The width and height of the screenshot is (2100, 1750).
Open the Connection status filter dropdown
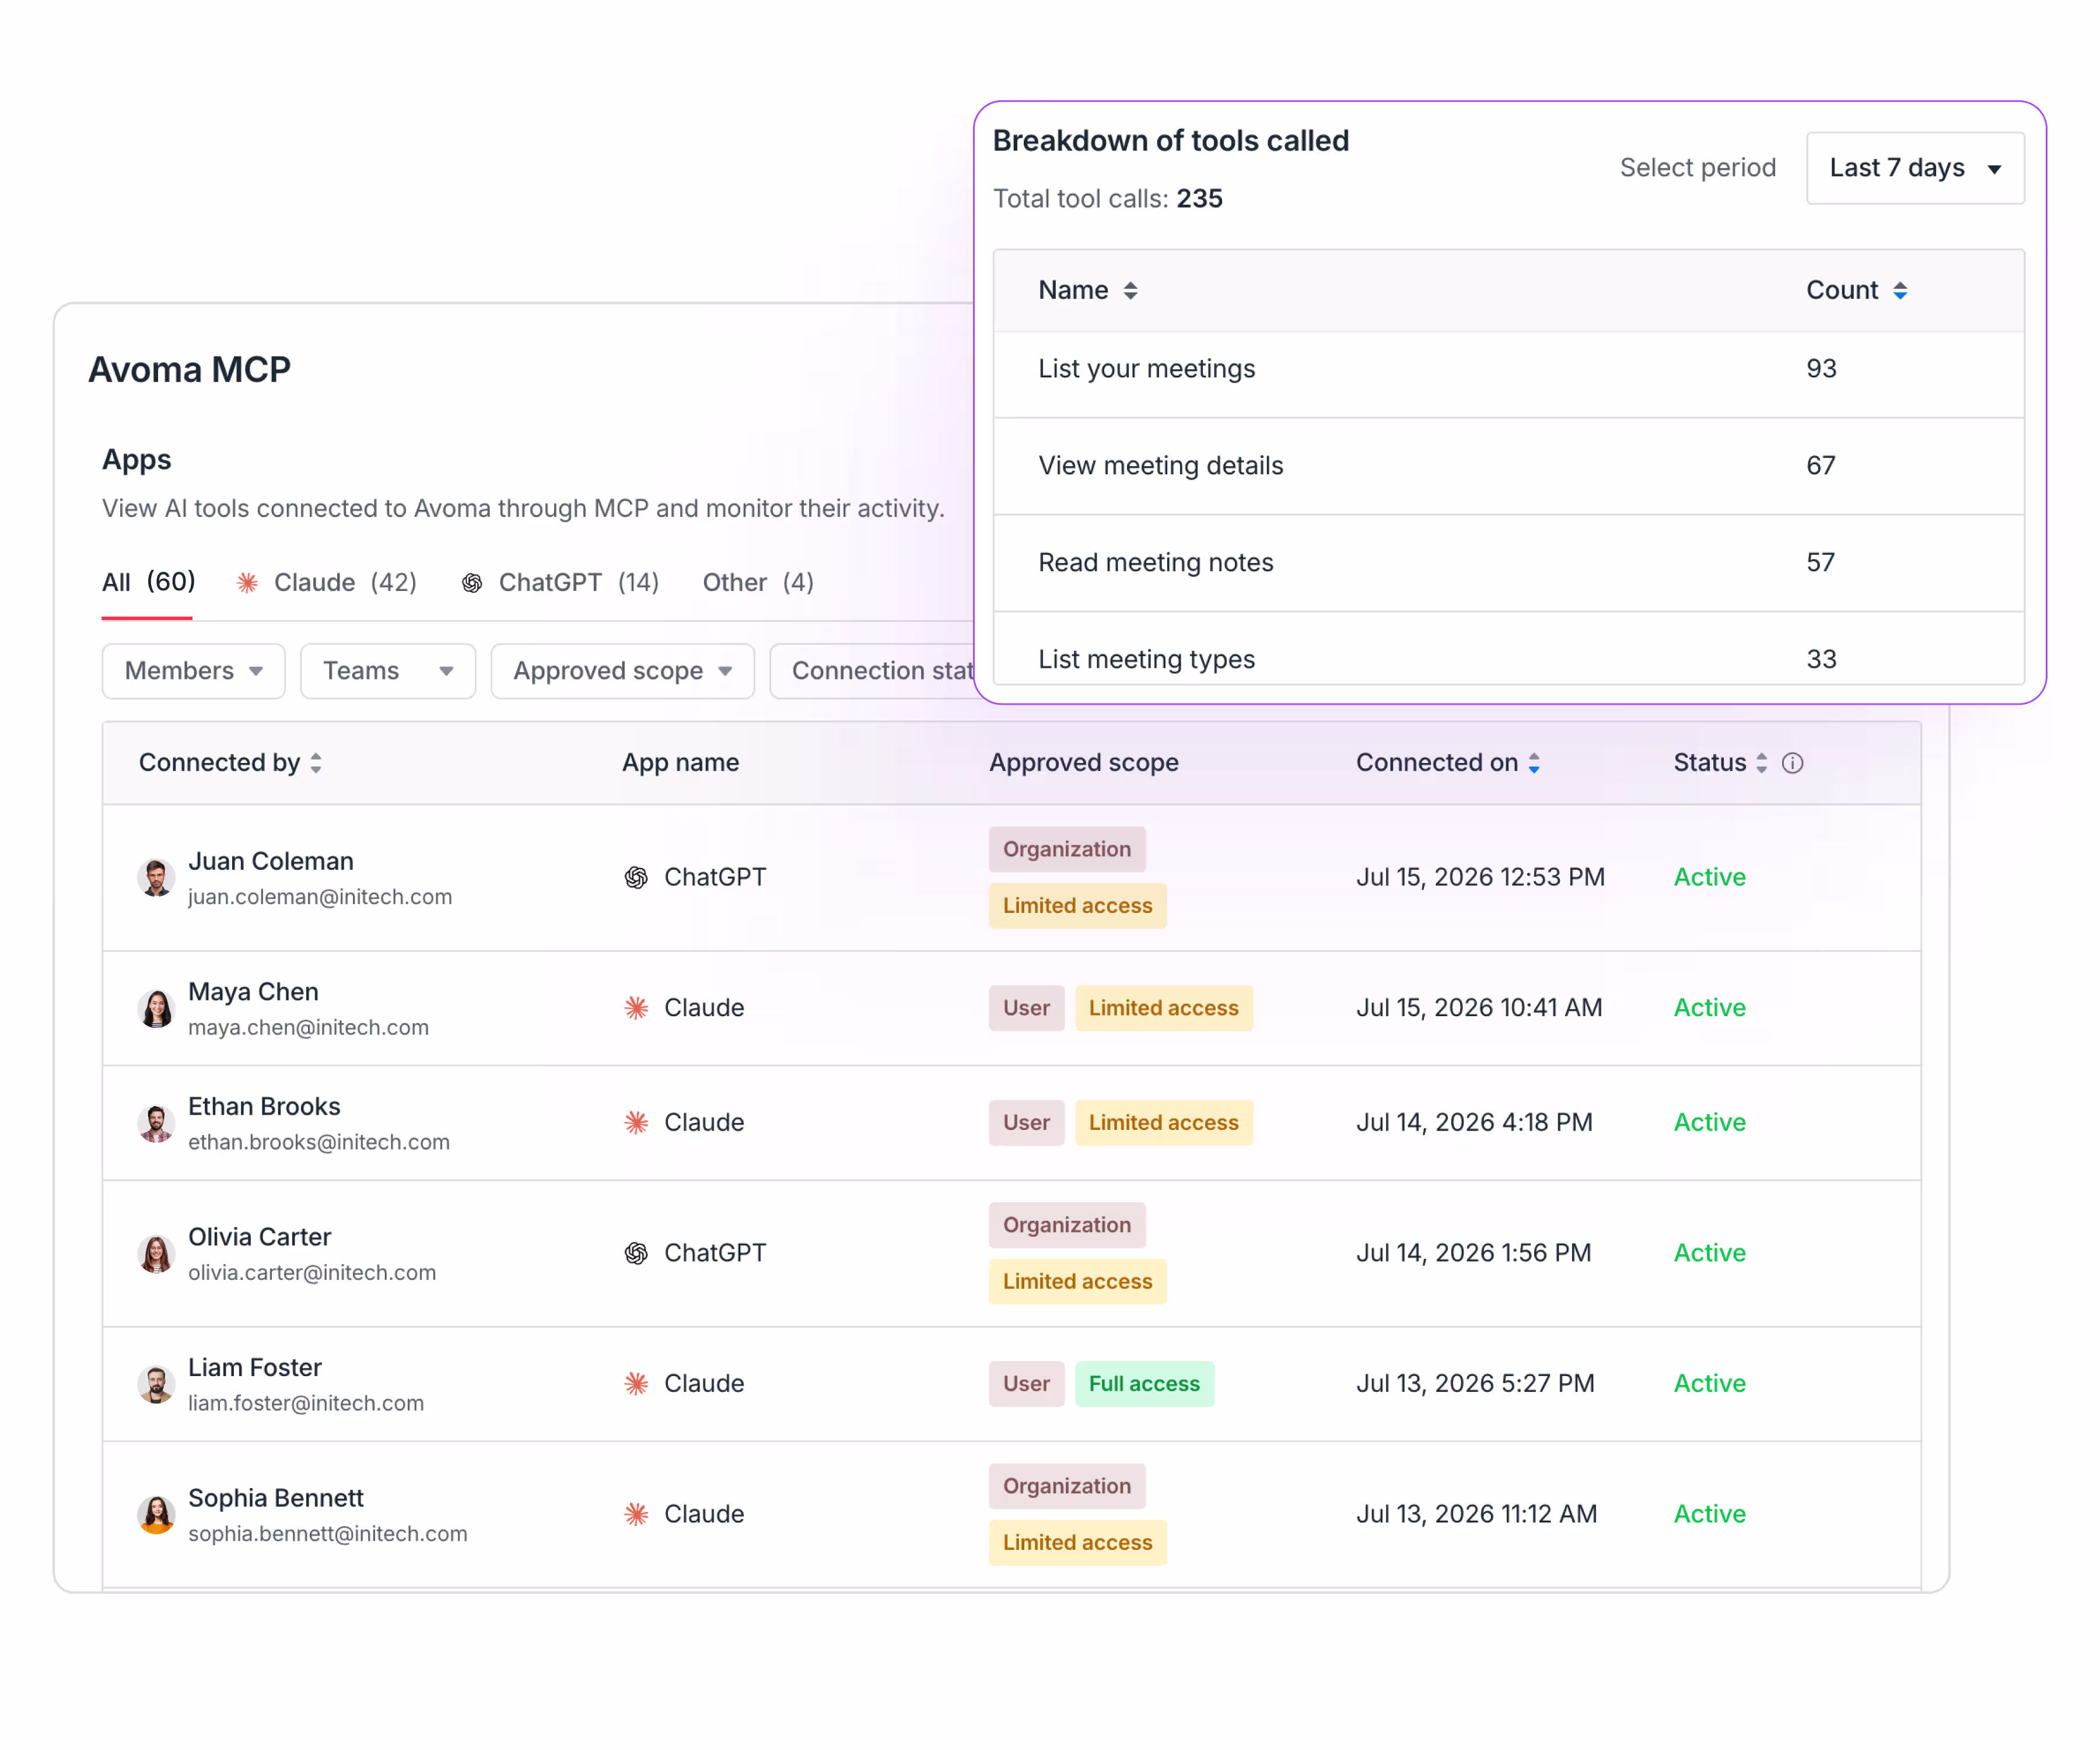click(x=872, y=671)
